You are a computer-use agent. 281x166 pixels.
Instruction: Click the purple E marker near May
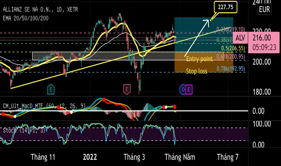pos(189,89)
